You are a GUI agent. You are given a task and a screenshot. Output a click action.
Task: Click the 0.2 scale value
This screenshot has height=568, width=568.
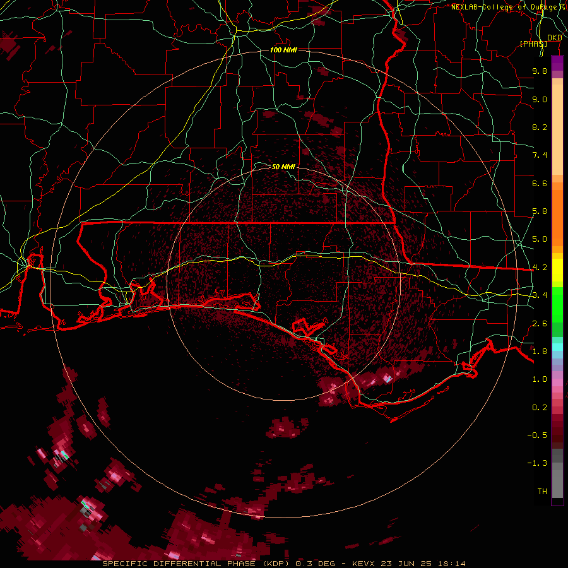click(540, 408)
